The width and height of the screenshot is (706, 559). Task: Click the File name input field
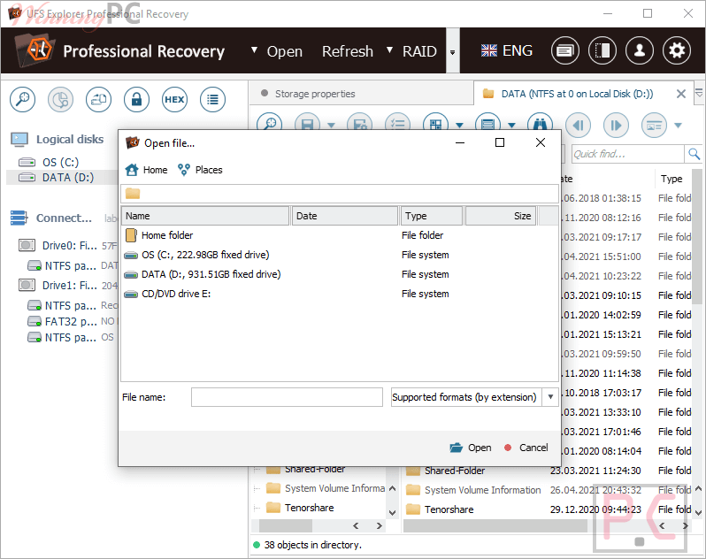click(x=287, y=397)
